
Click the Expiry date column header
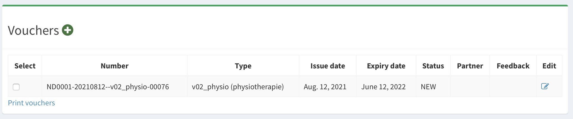point(386,66)
